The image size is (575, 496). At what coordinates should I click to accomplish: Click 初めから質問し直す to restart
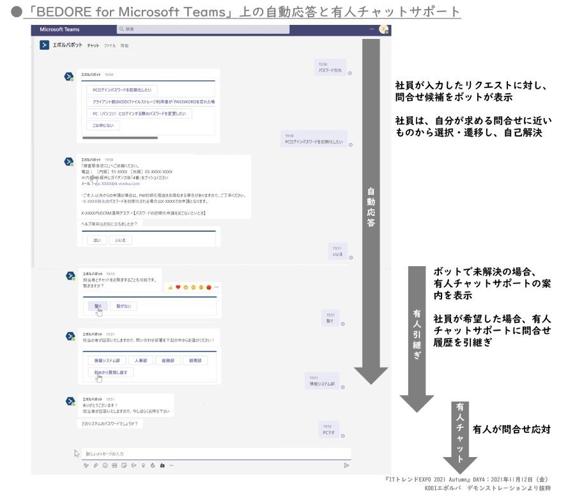111,372
